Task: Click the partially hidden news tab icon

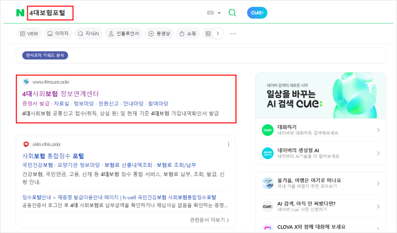Action: point(208,34)
